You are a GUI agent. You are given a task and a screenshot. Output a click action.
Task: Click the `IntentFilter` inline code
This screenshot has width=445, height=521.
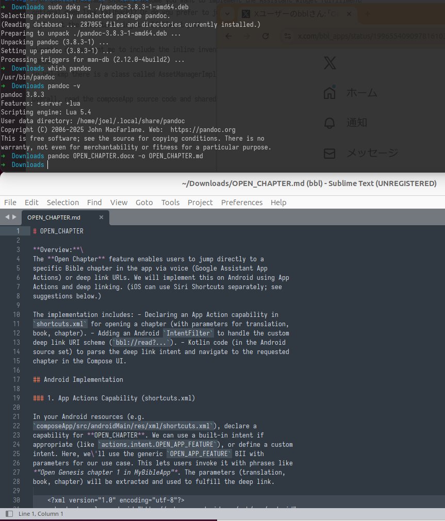point(188,333)
